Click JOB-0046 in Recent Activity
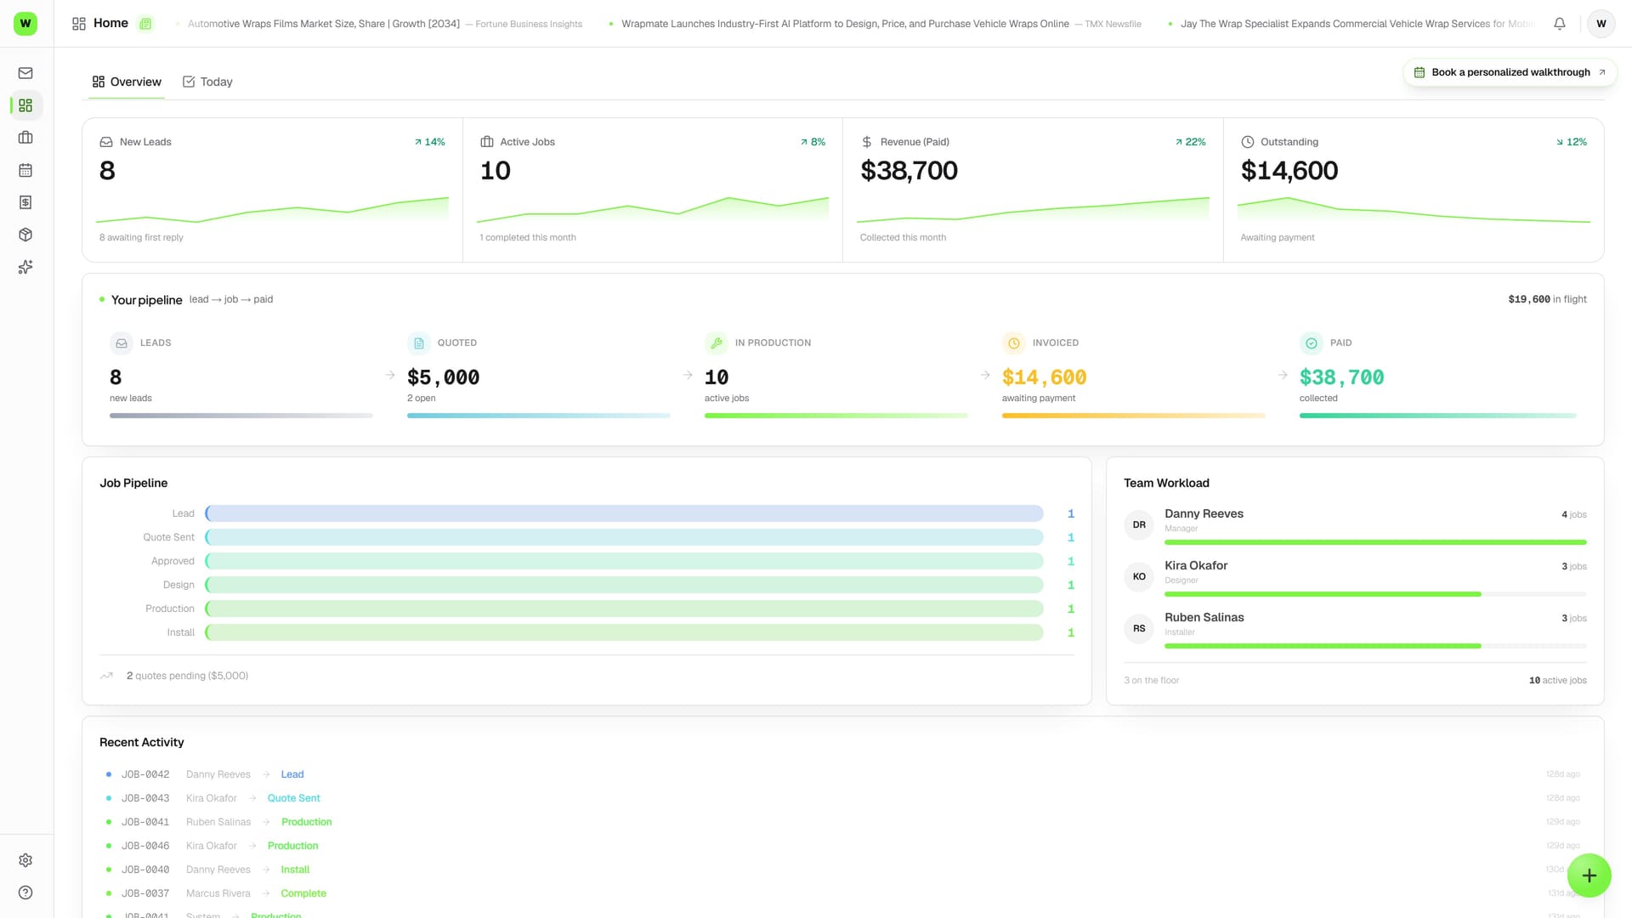The width and height of the screenshot is (1632, 918). (145, 846)
